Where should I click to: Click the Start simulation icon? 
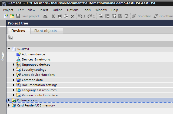click(120, 16)
